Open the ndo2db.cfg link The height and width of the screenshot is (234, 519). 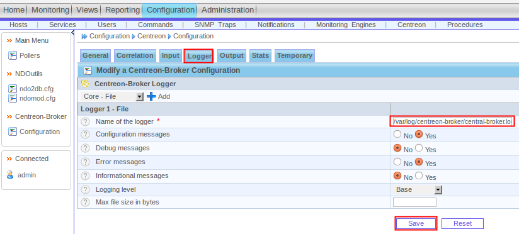[37, 89]
